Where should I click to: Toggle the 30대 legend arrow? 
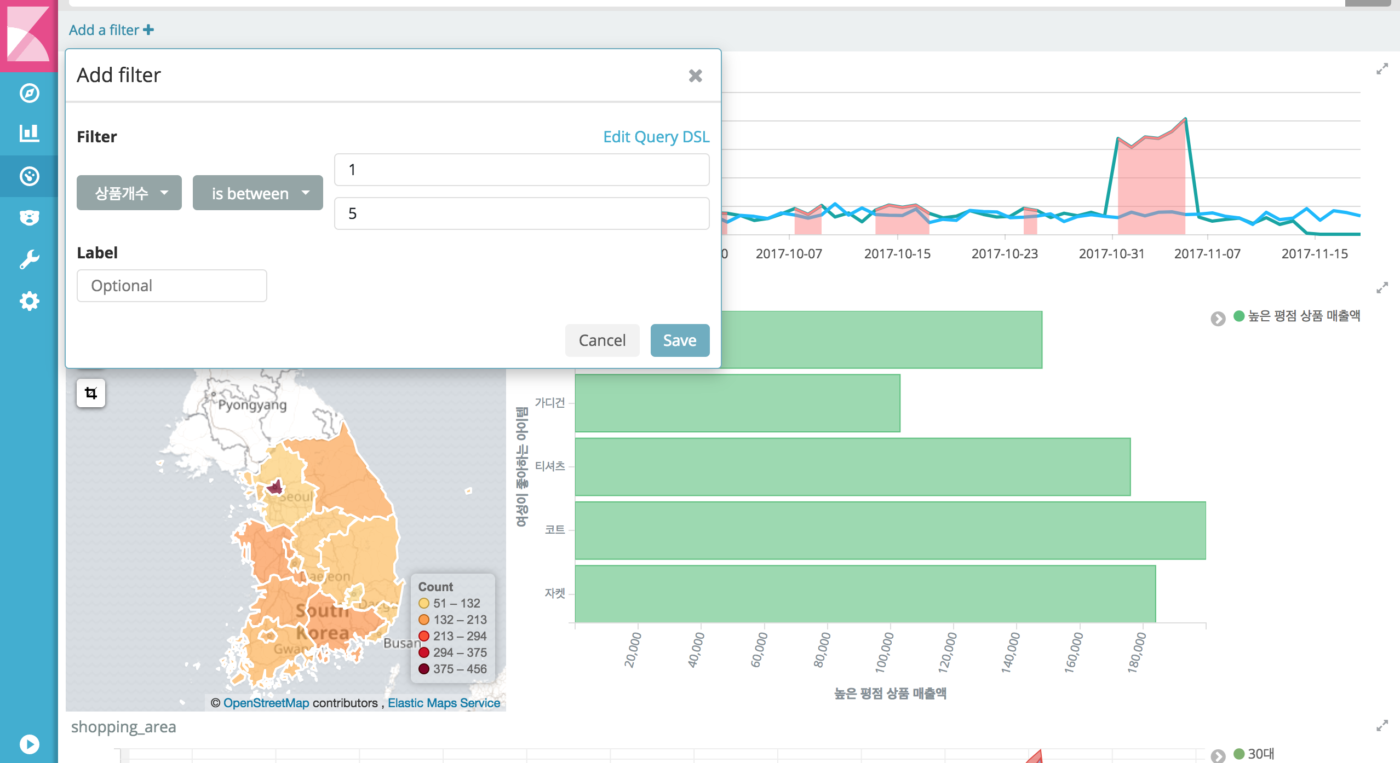(1218, 756)
